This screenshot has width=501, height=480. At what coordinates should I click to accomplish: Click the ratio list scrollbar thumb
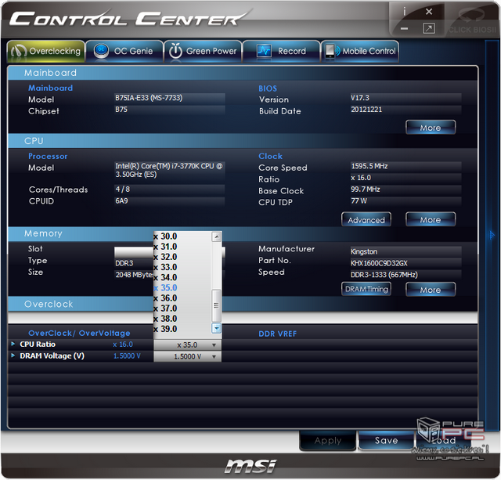(216, 305)
